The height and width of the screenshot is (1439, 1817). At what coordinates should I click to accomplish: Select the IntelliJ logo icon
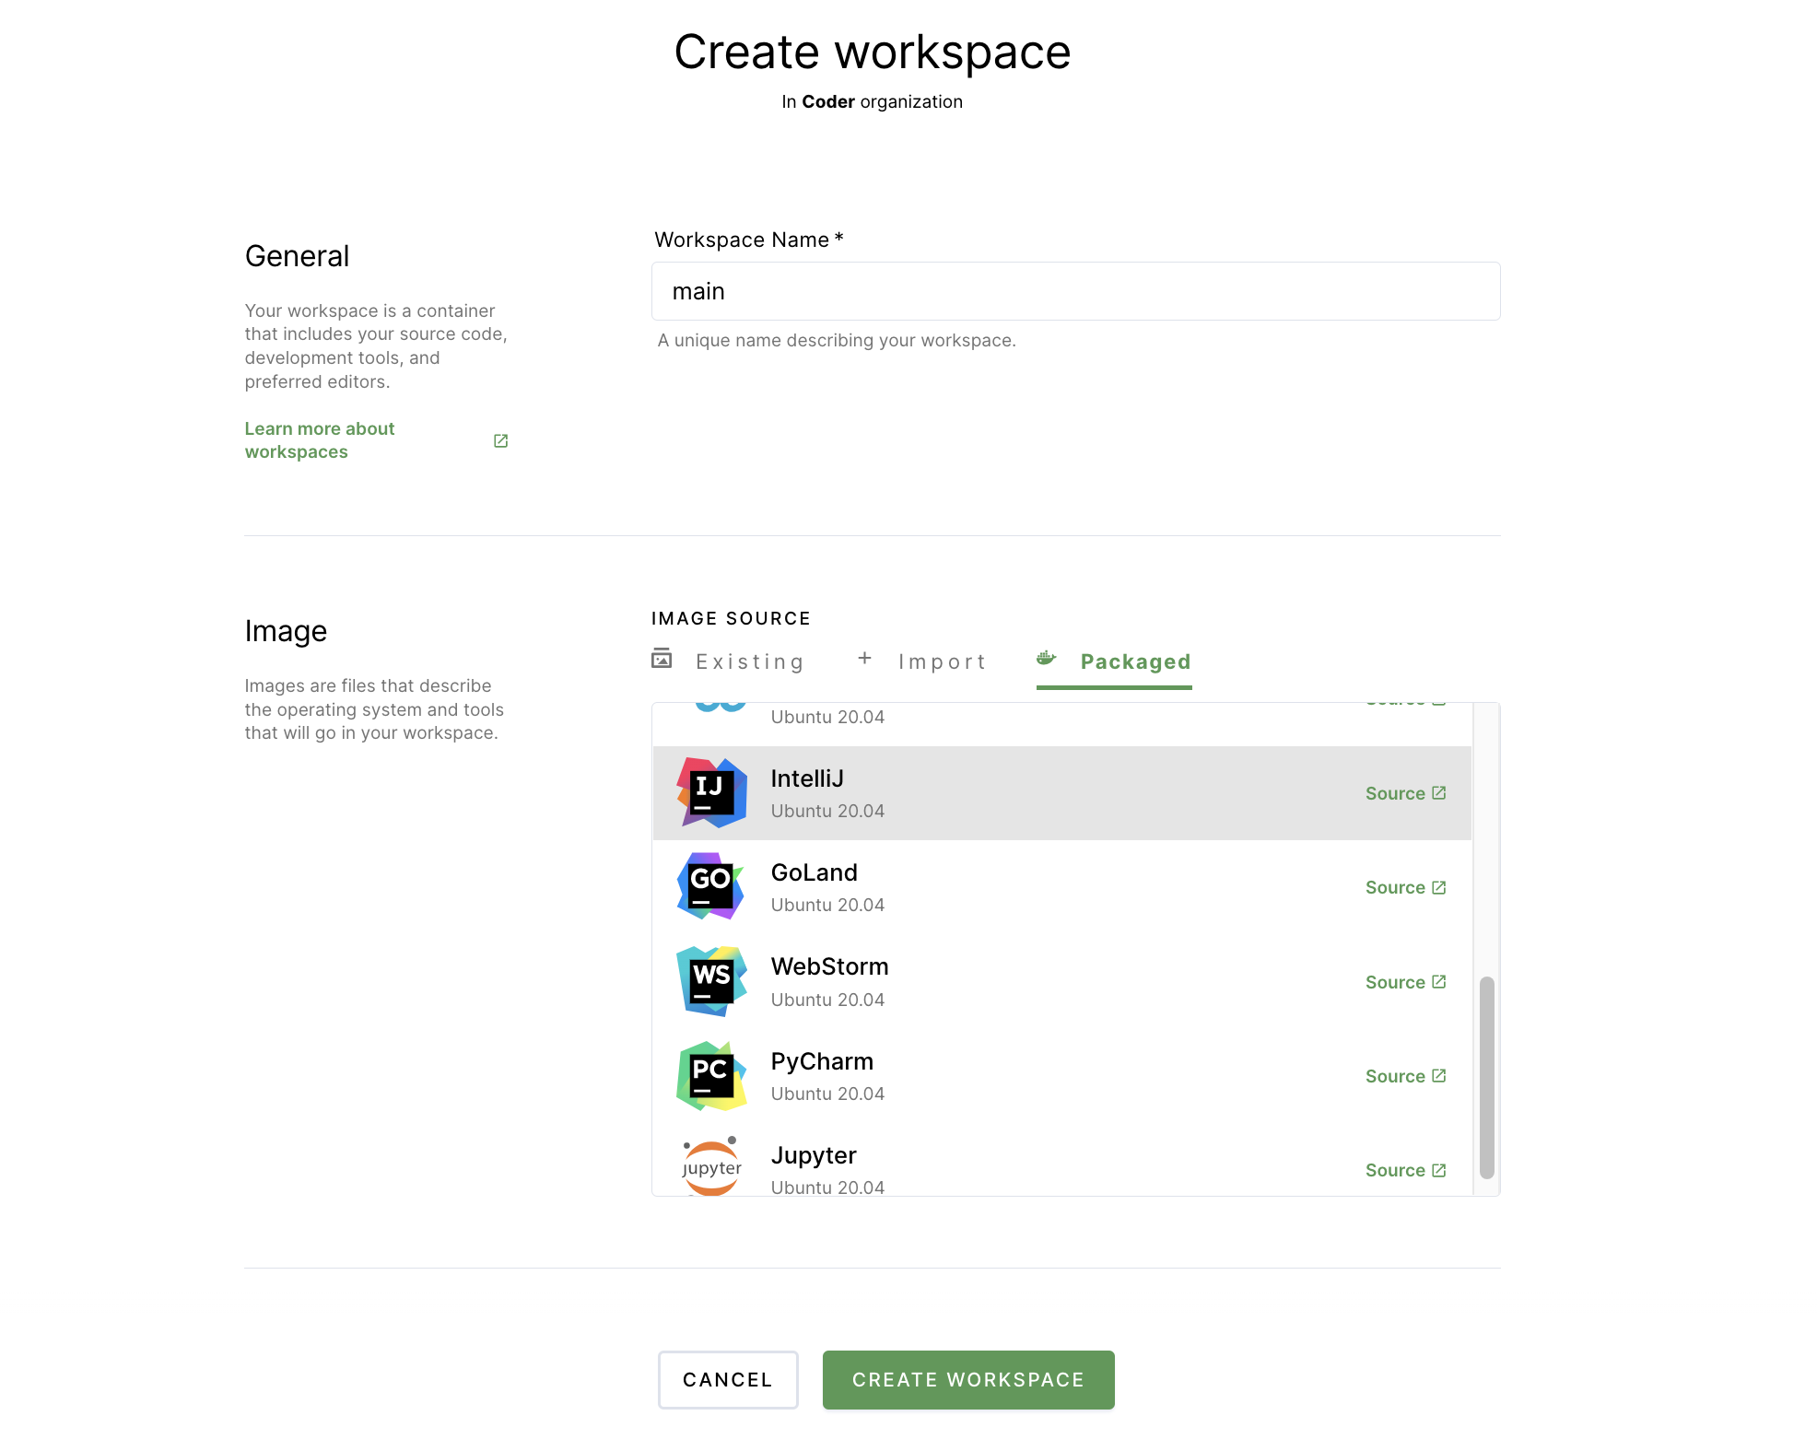point(711,793)
